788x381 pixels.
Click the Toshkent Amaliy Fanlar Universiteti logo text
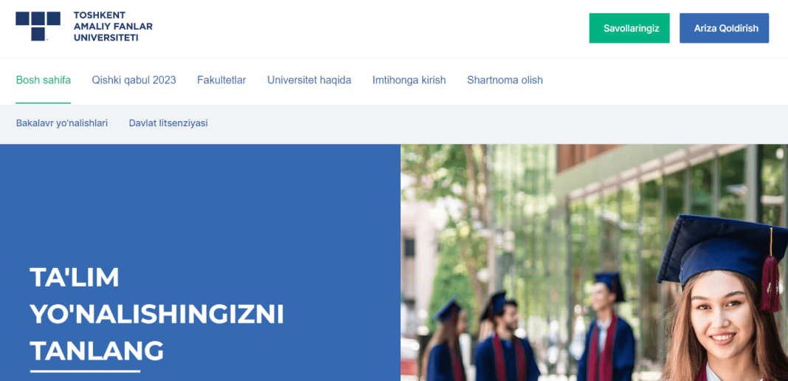(113, 26)
